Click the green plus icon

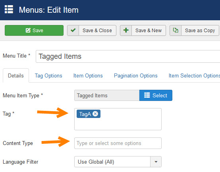point(126,30)
